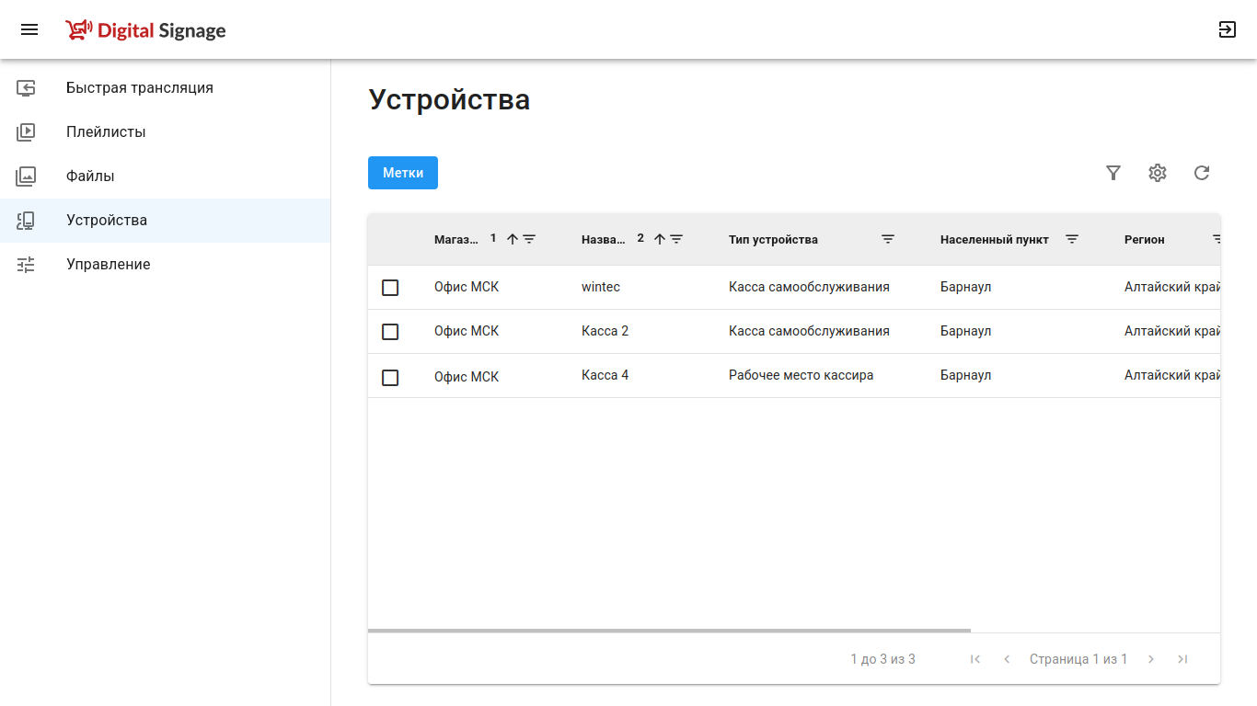Jump to the last page icon
This screenshot has width=1257, height=706.
[x=1183, y=659]
